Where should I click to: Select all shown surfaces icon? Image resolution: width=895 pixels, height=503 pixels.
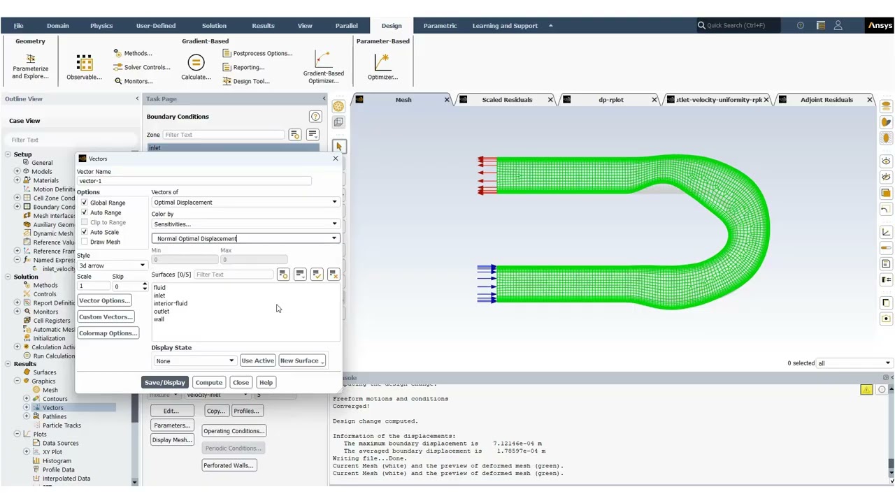click(317, 274)
